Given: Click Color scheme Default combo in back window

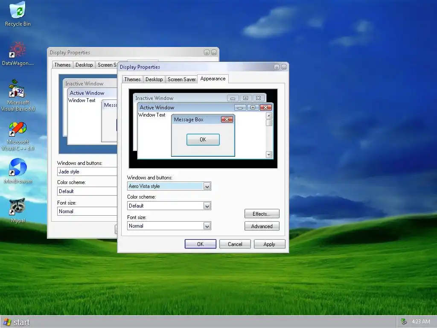Looking at the screenshot, I should point(87,191).
